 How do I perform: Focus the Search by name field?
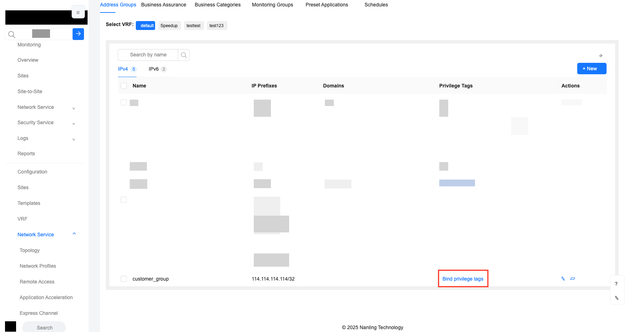pyautogui.click(x=148, y=55)
